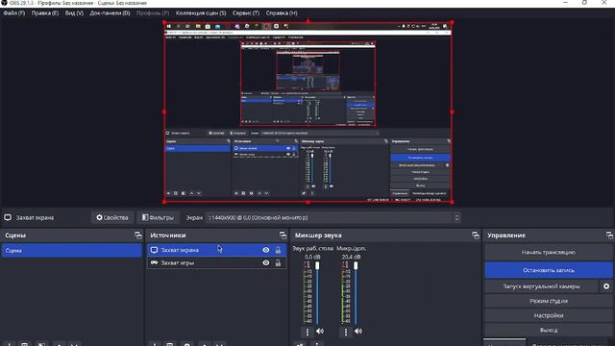
Task: Click the Свойства properties button
Action: coord(112,217)
